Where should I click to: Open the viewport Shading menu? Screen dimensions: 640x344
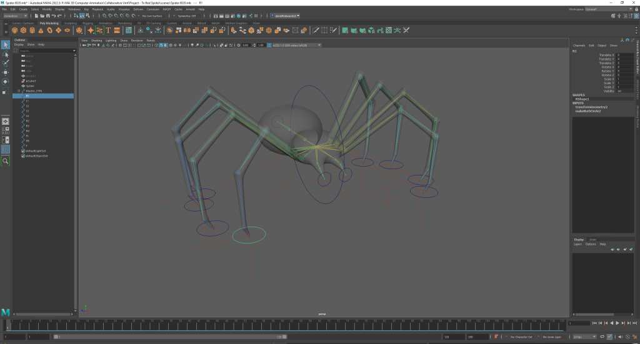[96, 41]
